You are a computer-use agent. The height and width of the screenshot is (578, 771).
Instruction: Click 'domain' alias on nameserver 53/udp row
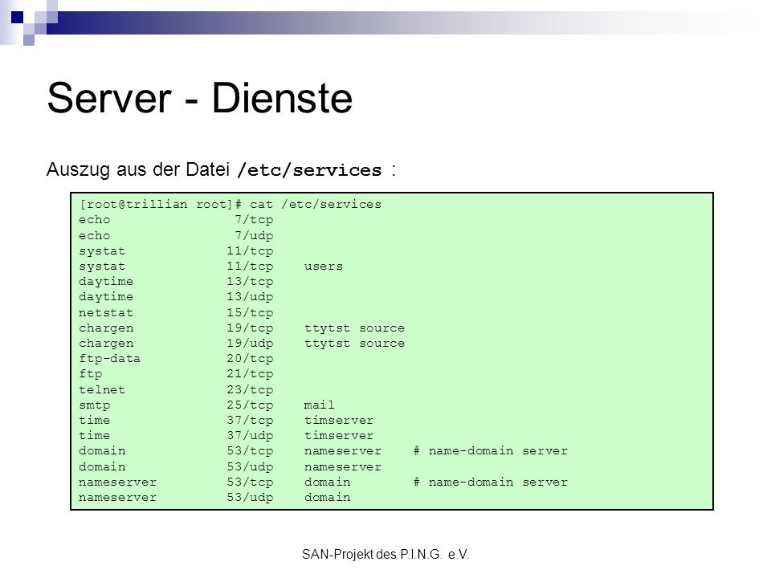328,497
